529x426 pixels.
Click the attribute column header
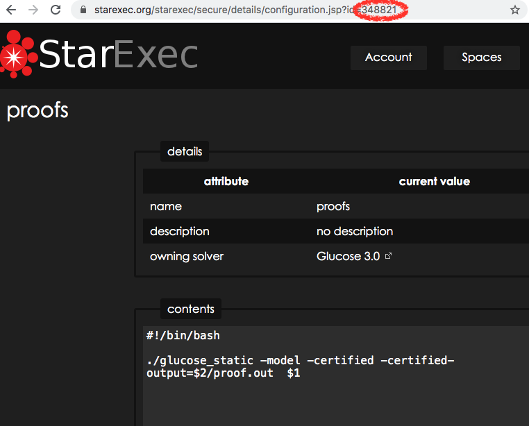226,181
